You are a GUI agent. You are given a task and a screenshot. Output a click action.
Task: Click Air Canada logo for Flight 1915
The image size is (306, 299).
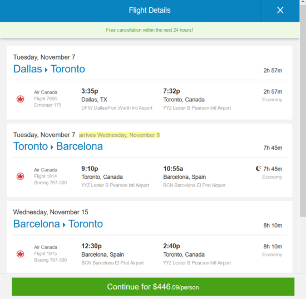click(20, 254)
